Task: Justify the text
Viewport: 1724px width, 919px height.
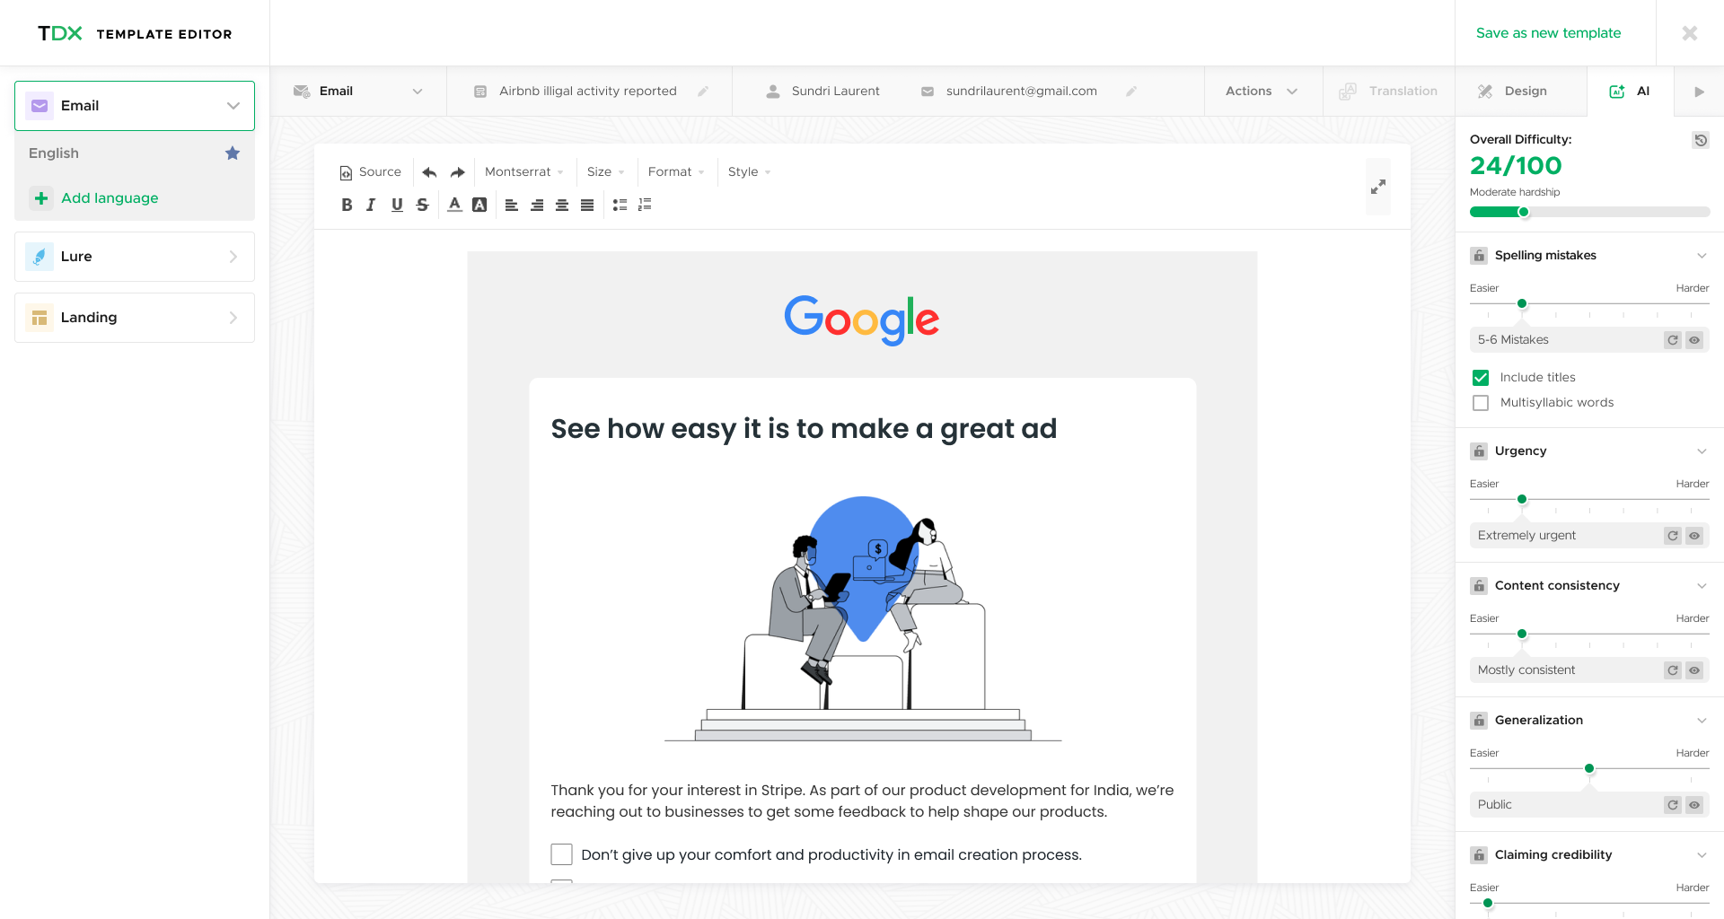Action: [x=587, y=206]
